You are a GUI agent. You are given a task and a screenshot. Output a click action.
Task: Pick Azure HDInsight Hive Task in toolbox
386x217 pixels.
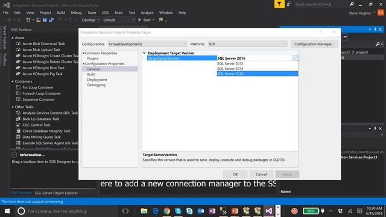pos(43,68)
